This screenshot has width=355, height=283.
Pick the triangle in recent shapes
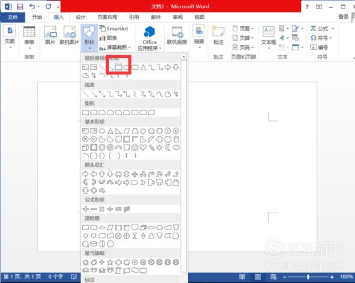(143, 67)
